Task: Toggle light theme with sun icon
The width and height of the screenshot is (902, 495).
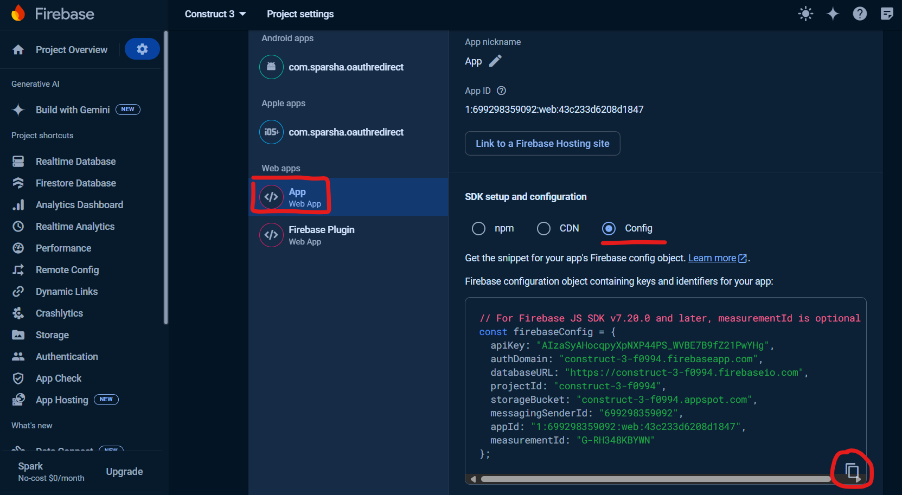Action: [805, 14]
